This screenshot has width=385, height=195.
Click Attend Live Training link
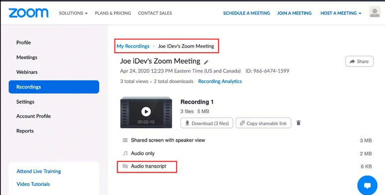pos(39,171)
